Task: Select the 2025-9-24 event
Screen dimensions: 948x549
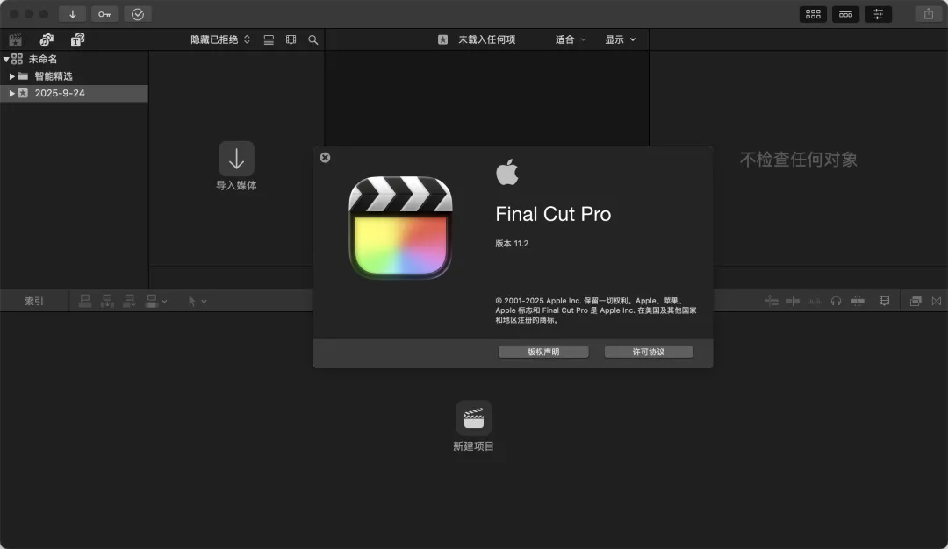Action: [x=60, y=93]
